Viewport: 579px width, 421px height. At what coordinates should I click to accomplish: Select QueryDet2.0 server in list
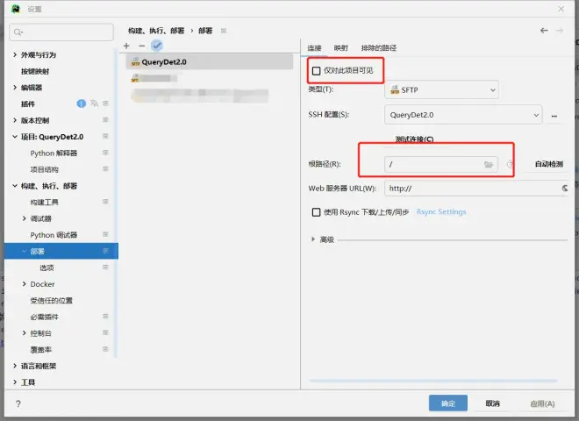click(x=210, y=62)
